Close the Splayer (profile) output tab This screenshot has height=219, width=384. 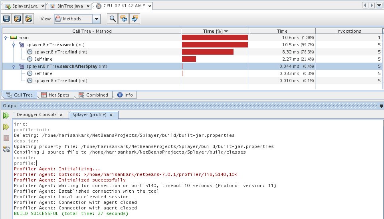[x=111, y=115]
